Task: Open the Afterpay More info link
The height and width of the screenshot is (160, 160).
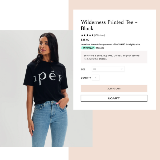Action: pyautogui.click(x=100, y=48)
